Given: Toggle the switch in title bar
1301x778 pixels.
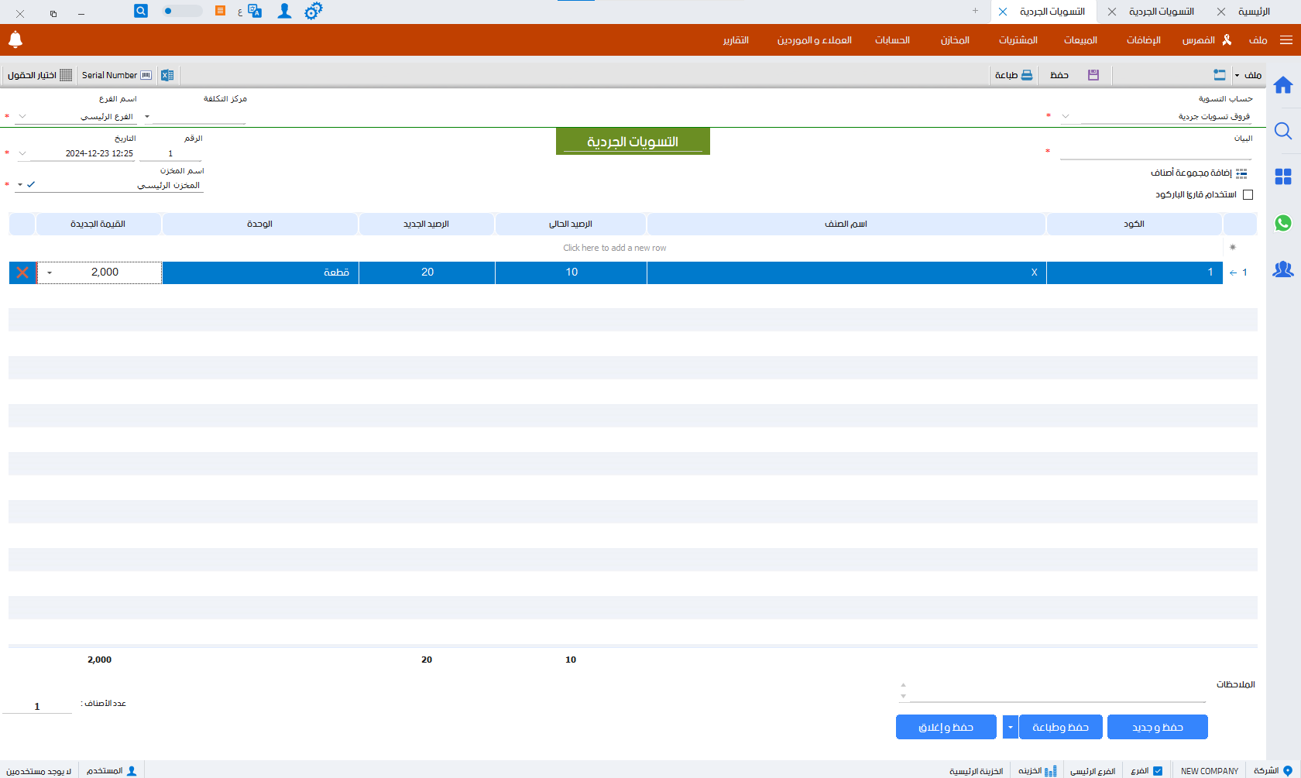Looking at the screenshot, I should 182,11.
